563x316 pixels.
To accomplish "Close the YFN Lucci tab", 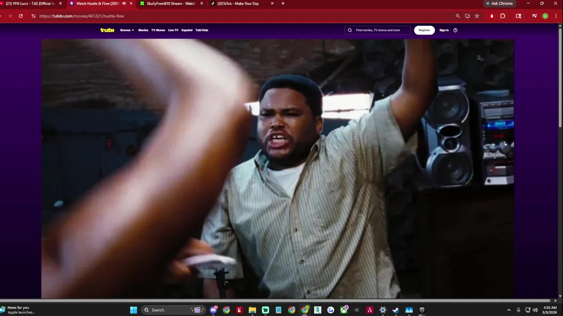I will coord(61,4).
